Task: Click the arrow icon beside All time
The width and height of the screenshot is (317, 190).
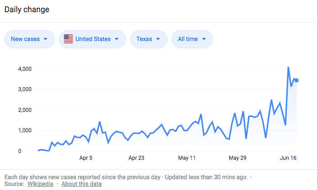Action: click(x=204, y=39)
